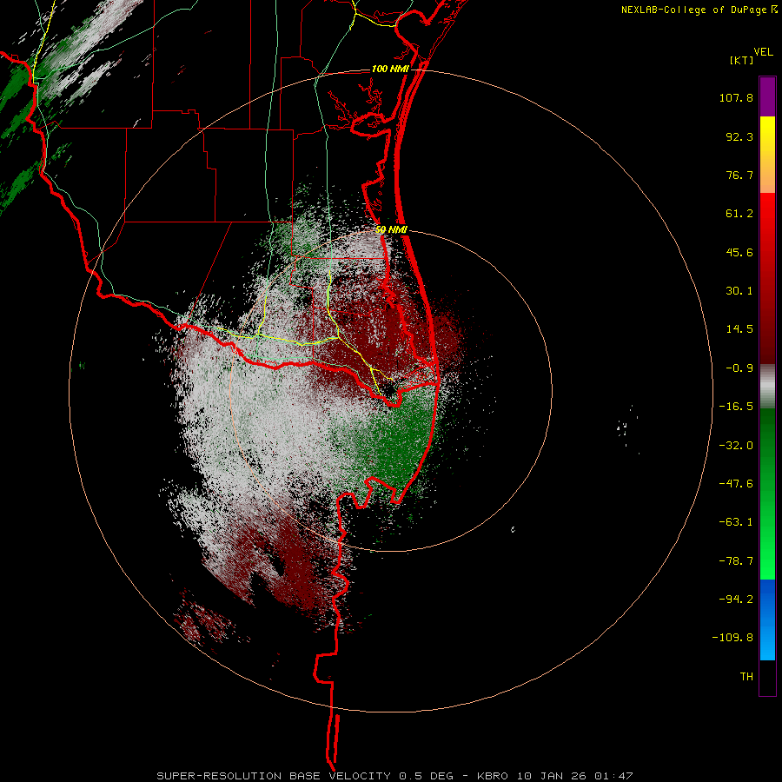Screen dimensions: 782x782
Task: Click the 107.8 legend value
Action: click(x=736, y=97)
